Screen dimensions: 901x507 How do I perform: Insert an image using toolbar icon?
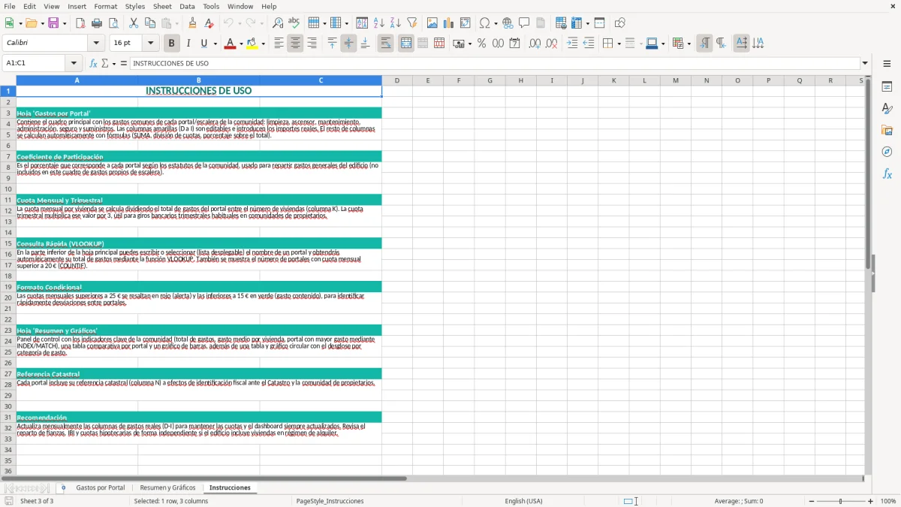[432, 23]
